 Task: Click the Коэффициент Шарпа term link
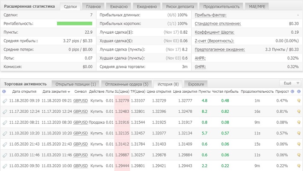click(214, 32)
